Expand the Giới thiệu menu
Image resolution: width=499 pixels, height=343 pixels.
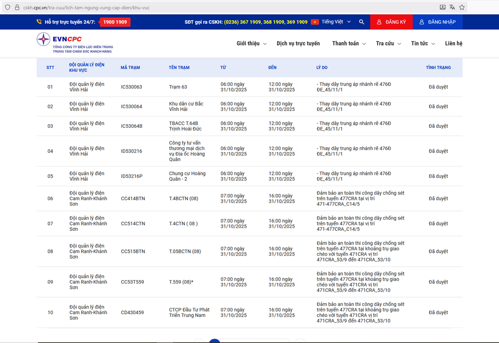[251, 43]
